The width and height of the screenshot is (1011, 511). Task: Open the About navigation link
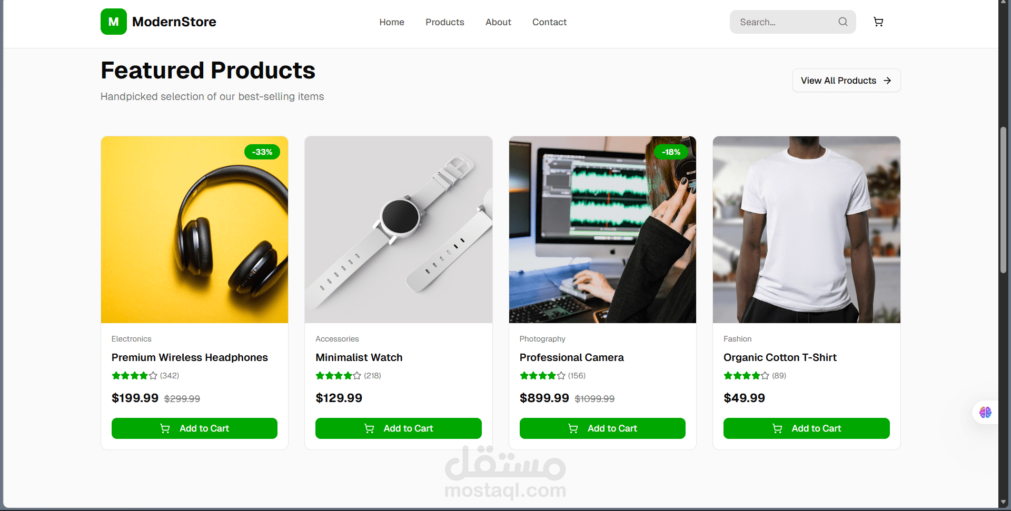pos(498,22)
